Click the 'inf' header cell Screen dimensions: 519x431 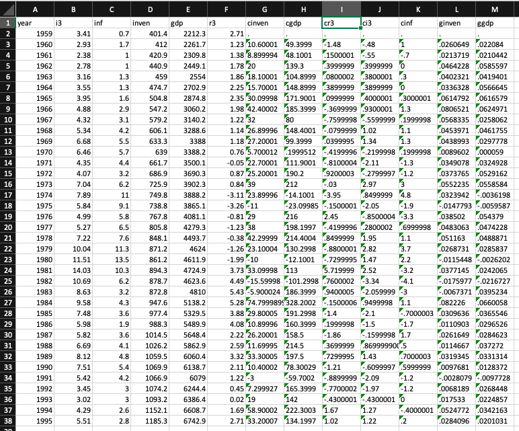point(112,23)
